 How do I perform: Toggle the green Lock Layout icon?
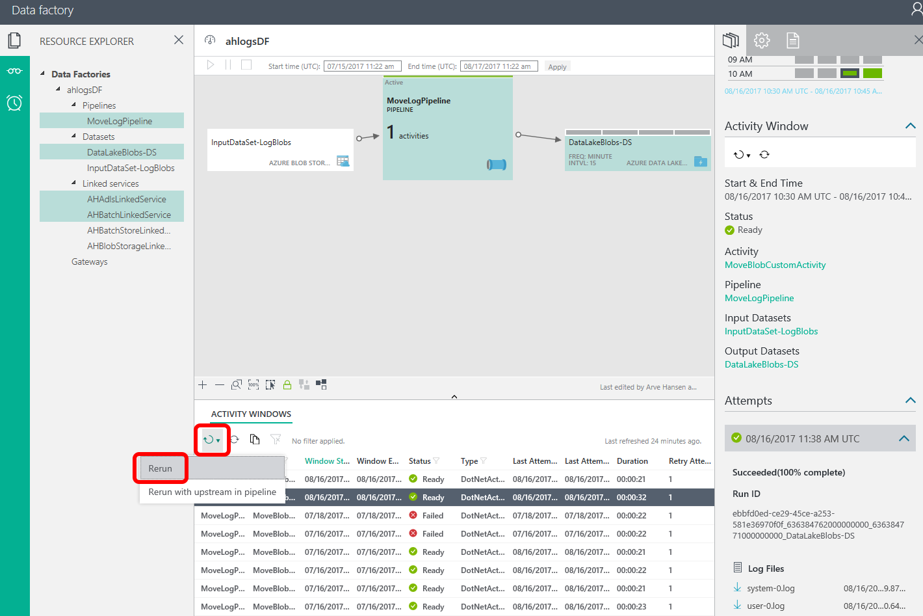287,385
